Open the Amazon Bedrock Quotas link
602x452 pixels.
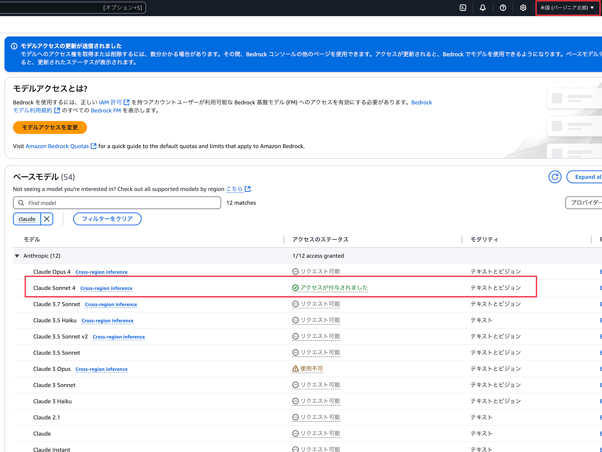(57, 146)
